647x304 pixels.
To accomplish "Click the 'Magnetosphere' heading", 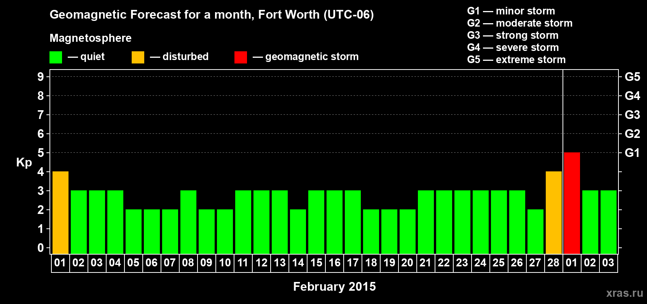I will 91,38.
